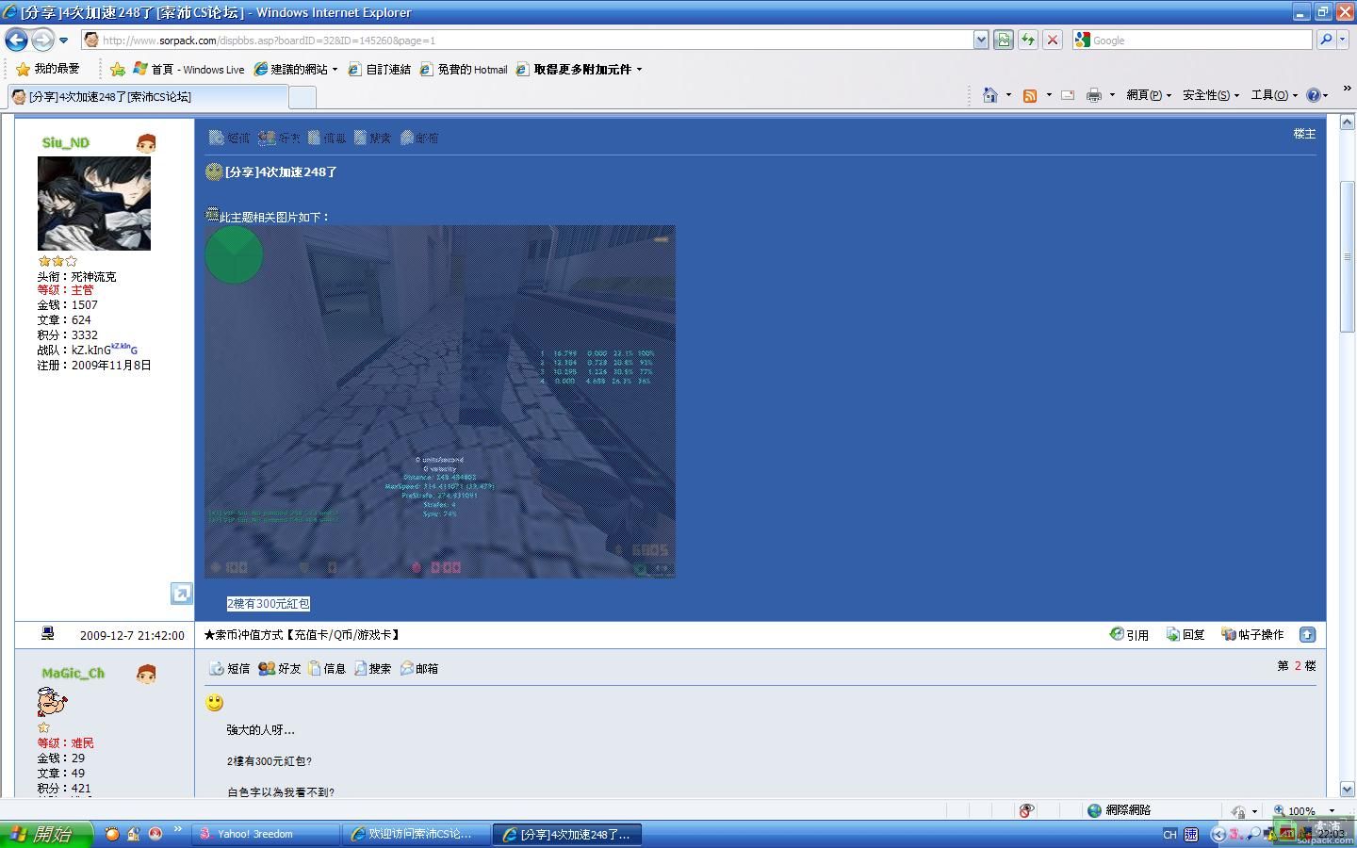
Task: Open the 網頁(P) page menu
Action: [1148, 95]
